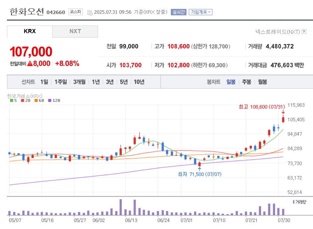313x229 pixels.
Task: Click the 상한가 128,700 text
Action: pos(211,46)
